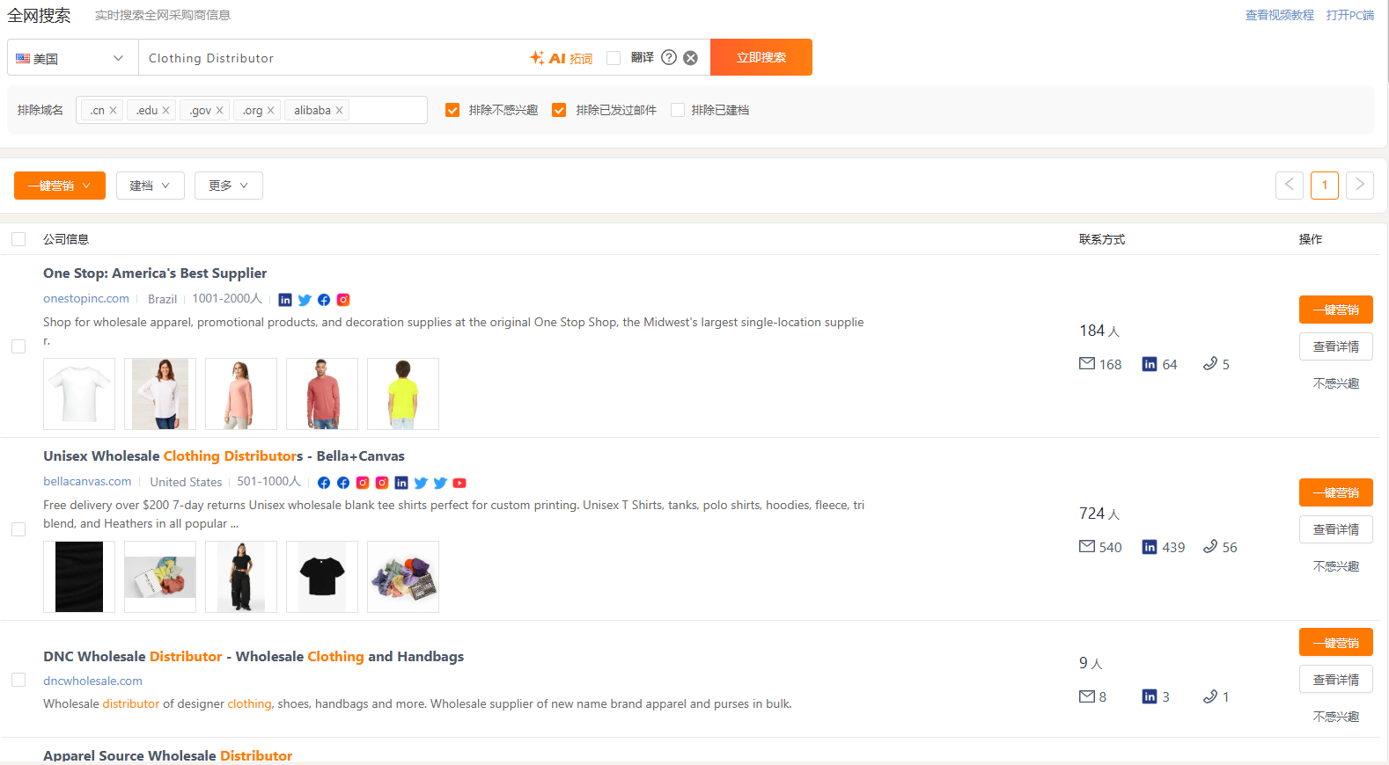Remove the .gov excluded domain tag

click(x=219, y=110)
